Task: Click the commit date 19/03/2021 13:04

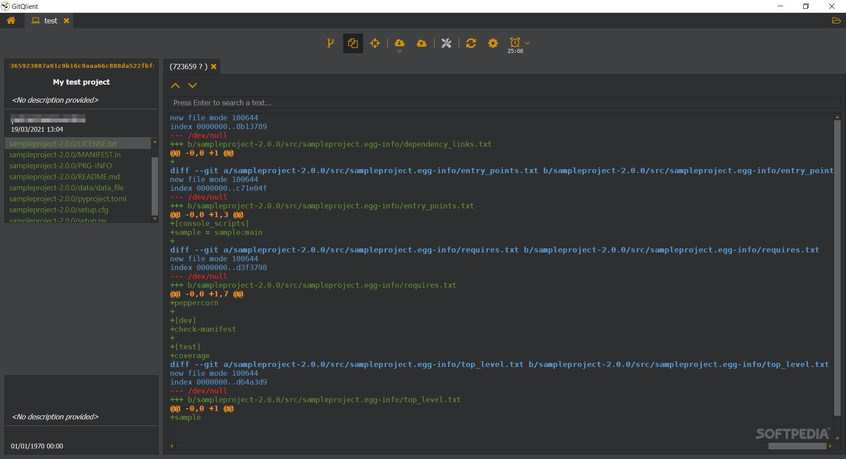Action: (x=37, y=130)
